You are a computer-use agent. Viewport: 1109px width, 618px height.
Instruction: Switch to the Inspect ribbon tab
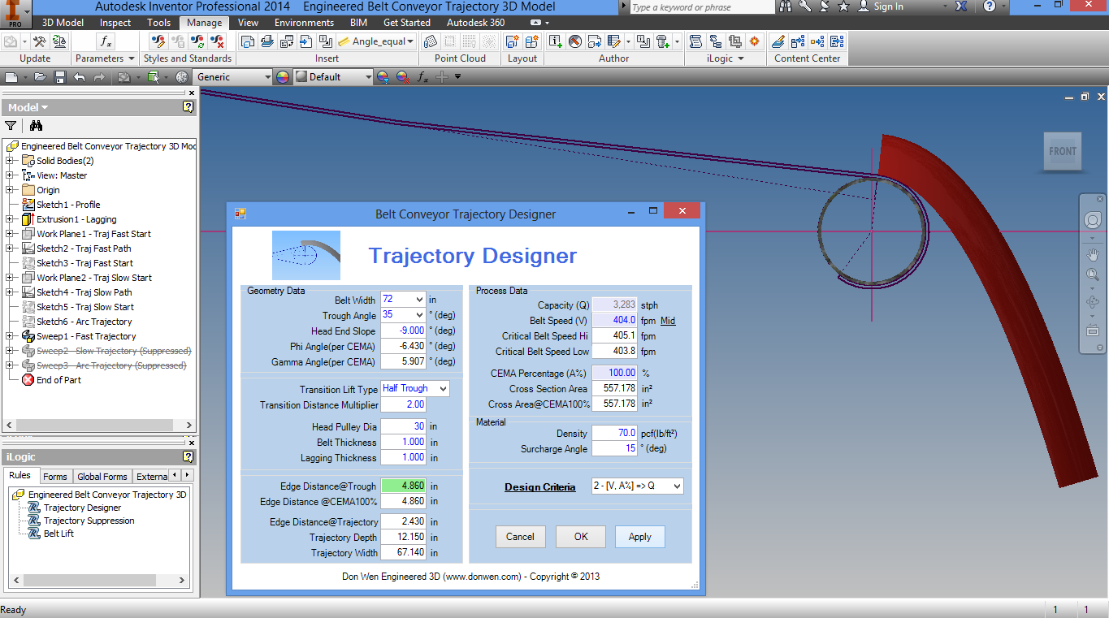tap(115, 23)
